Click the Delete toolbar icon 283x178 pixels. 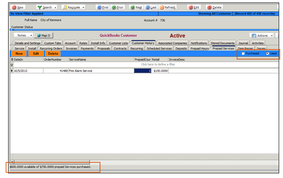[209, 7]
